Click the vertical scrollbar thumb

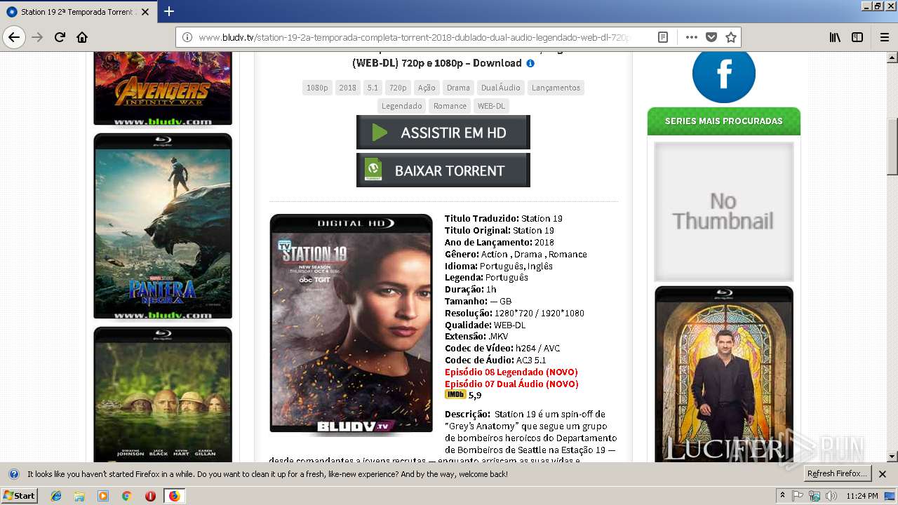pyautogui.click(x=892, y=147)
